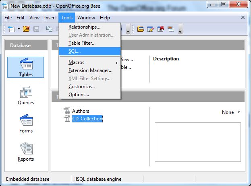251x186 pixels.
Task: Click the Edit table toolbar icon
Action: click(x=150, y=29)
